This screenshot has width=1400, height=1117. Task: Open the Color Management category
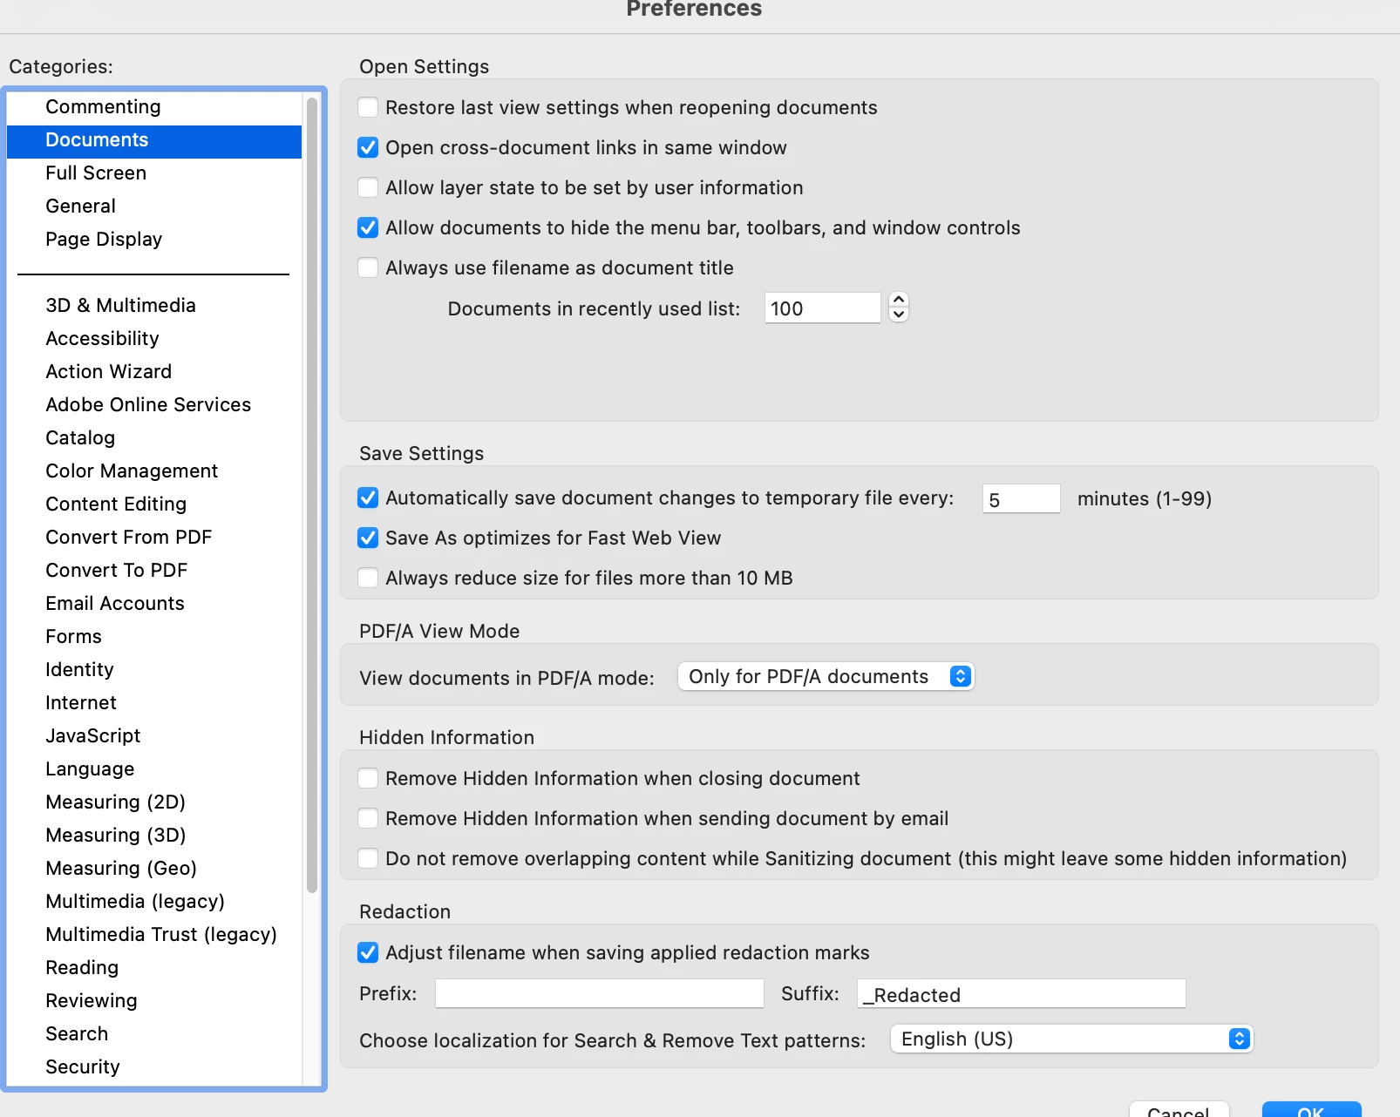click(x=154, y=470)
